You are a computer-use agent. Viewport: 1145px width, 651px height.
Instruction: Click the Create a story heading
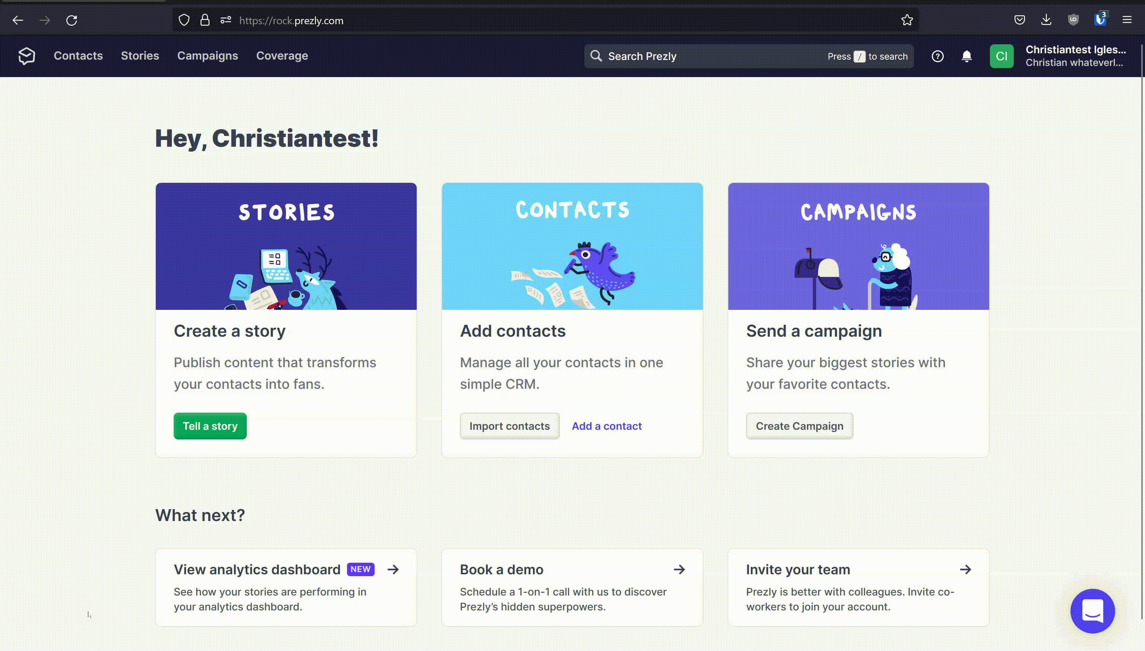click(230, 331)
